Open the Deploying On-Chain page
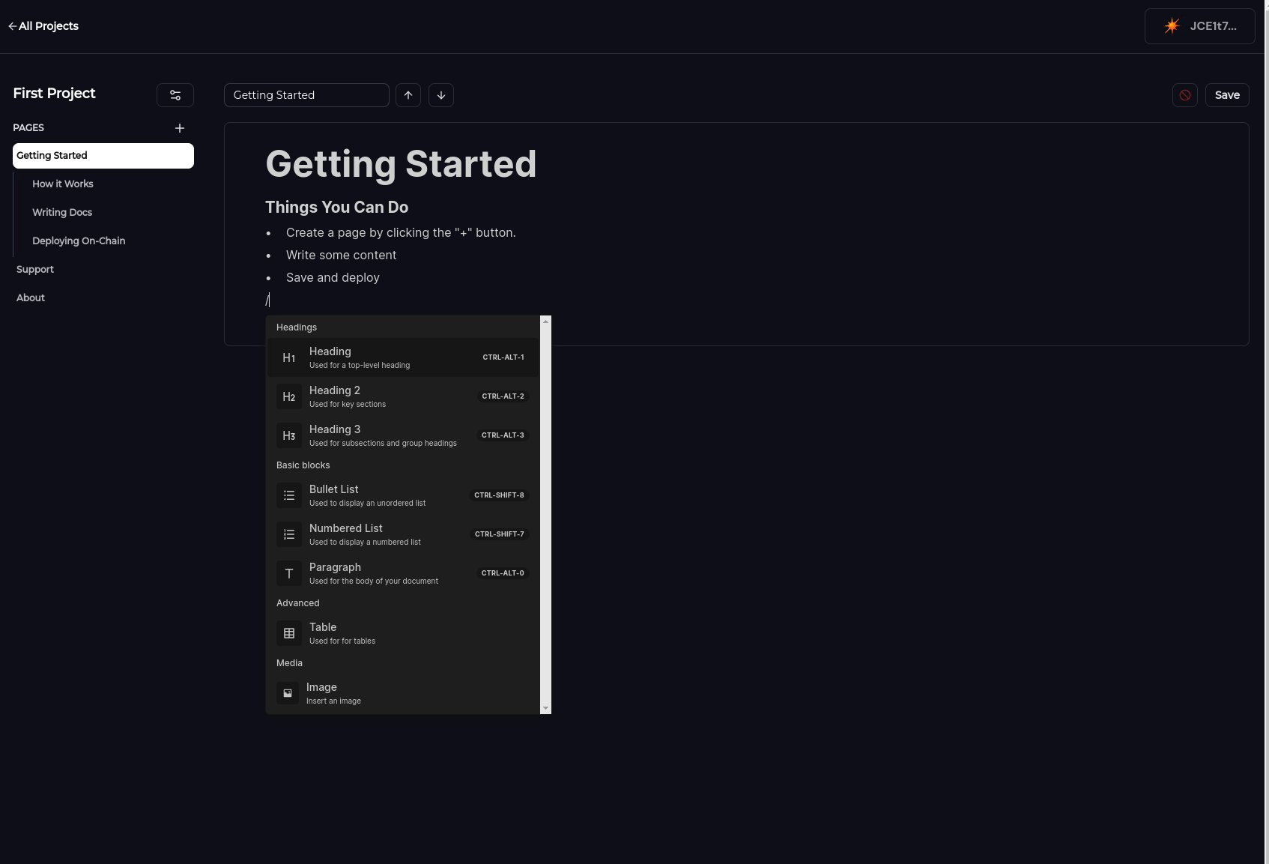Viewport: 1269px width, 864px height. point(79,241)
